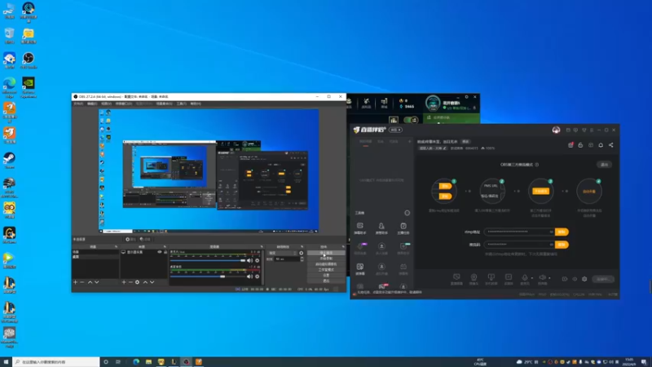Copy the rtmp address with orange button
This screenshot has width=652, height=367.
click(x=562, y=232)
